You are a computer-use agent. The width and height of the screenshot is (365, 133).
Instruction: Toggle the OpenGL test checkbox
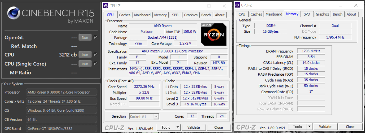pyautogui.click(x=95, y=37)
